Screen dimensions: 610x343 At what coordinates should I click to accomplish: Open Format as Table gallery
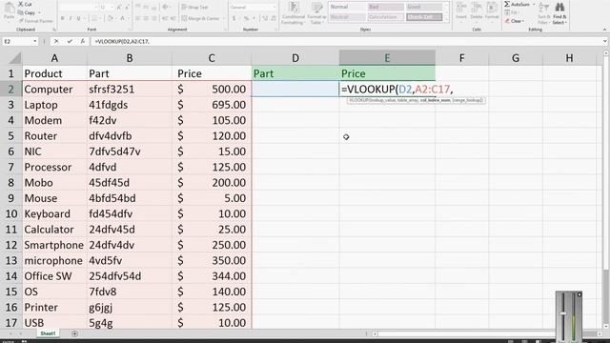coord(316,13)
